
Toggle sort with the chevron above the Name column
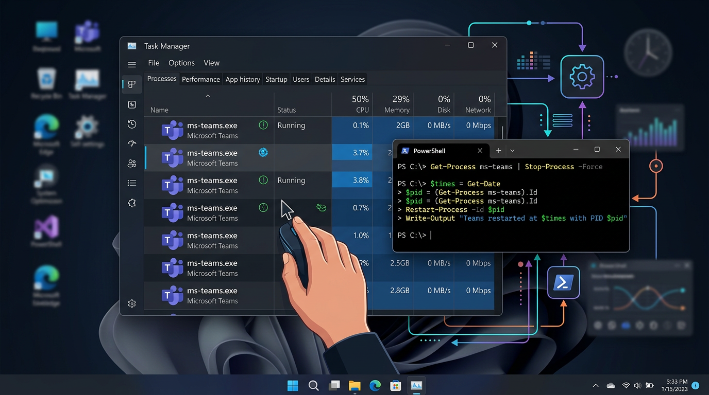point(208,96)
